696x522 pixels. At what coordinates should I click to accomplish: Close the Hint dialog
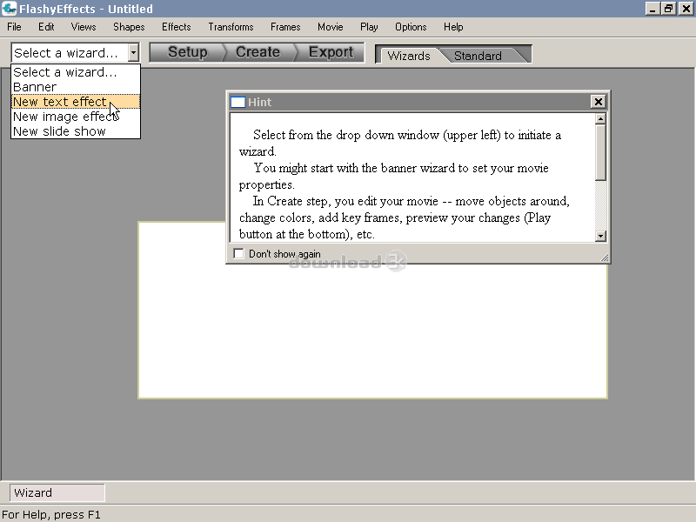point(598,102)
